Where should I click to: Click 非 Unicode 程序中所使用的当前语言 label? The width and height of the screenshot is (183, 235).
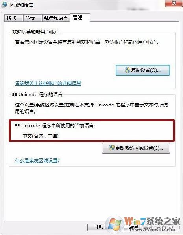coord(55,126)
